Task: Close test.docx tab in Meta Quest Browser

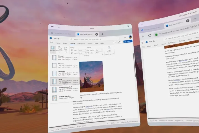Action: (188, 21)
